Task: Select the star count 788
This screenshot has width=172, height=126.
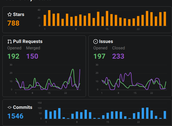Action: point(13,23)
